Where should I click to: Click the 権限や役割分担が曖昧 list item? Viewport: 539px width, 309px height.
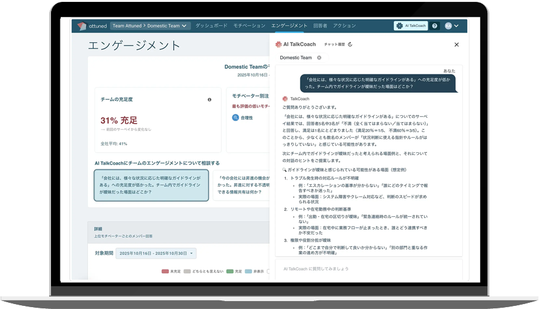click(x=310, y=240)
